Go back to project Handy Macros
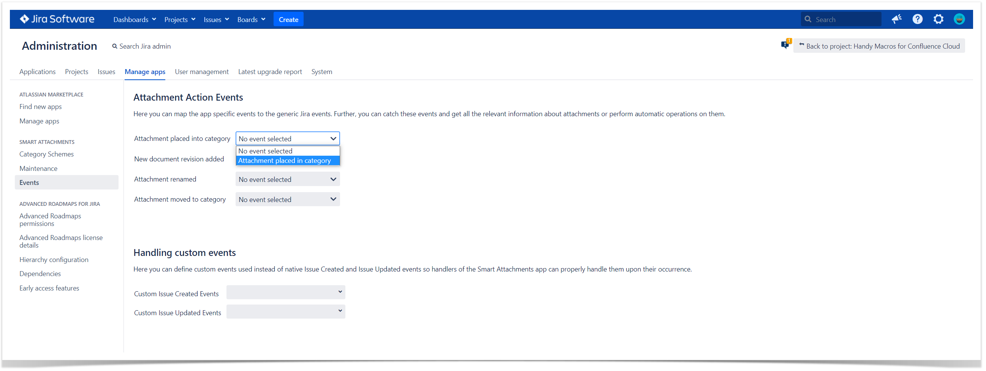The width and height of the screenshot is (986, 371). pos(879,46)
